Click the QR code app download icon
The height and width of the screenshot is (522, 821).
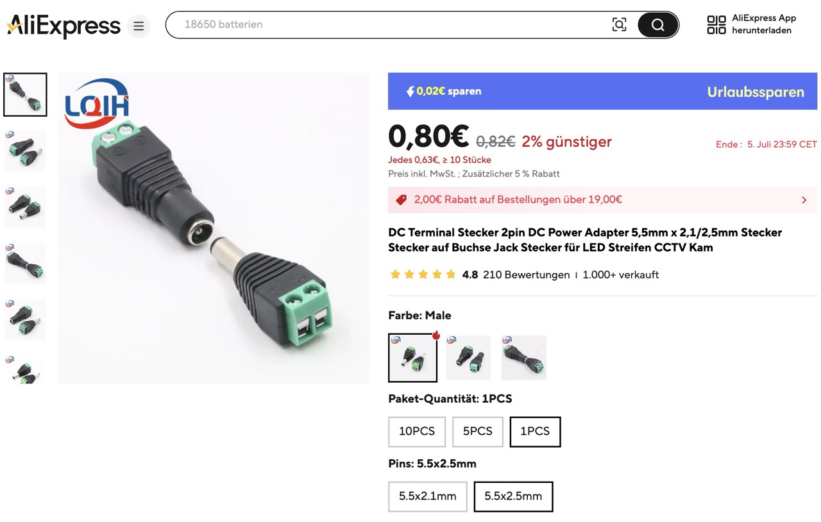716,25
